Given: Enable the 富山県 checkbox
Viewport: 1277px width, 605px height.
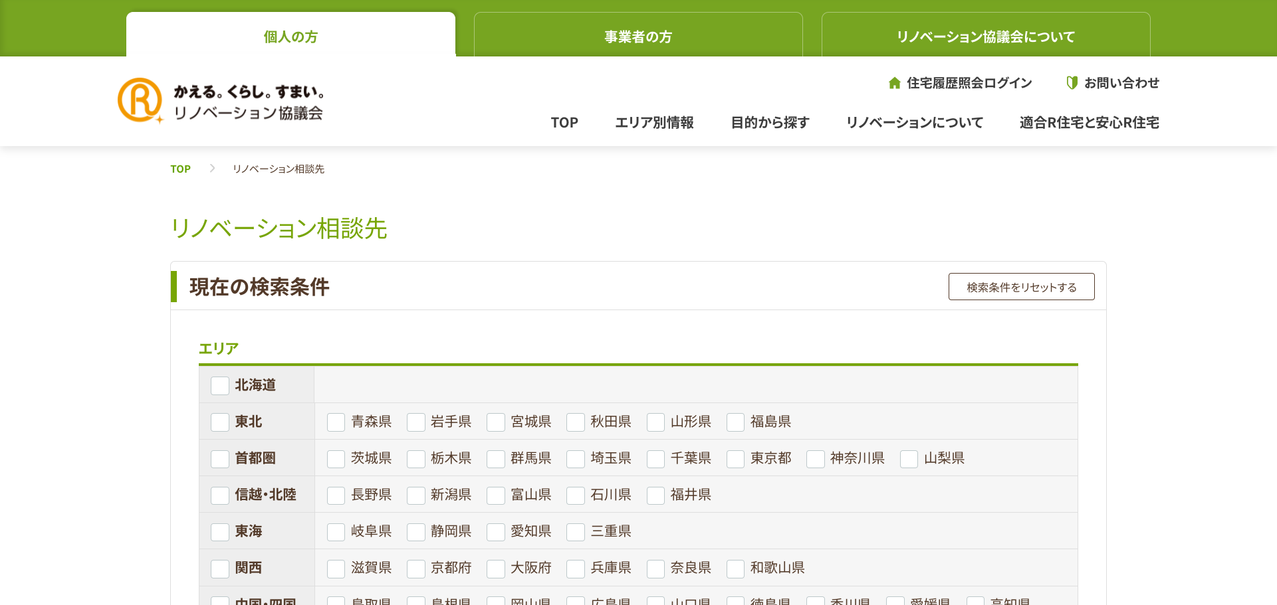Looking at the screenshot, I should click(496, 495).
